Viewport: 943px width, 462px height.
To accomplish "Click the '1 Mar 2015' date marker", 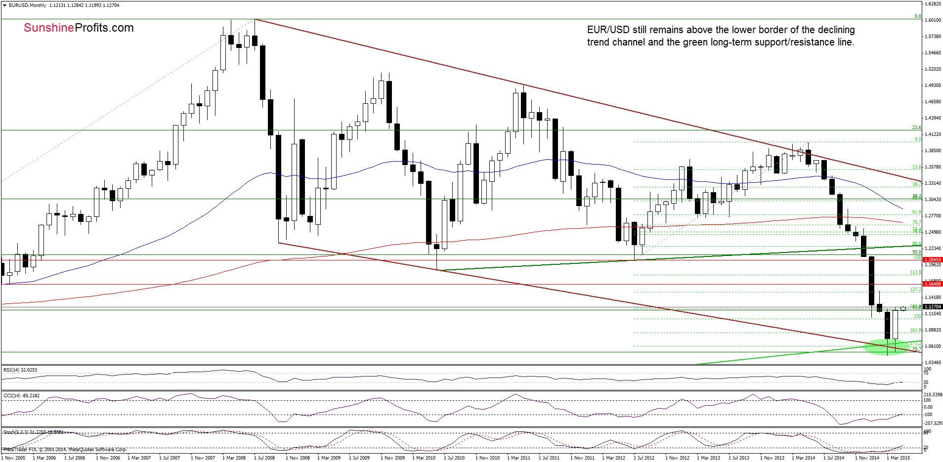I will coord(898,458).
